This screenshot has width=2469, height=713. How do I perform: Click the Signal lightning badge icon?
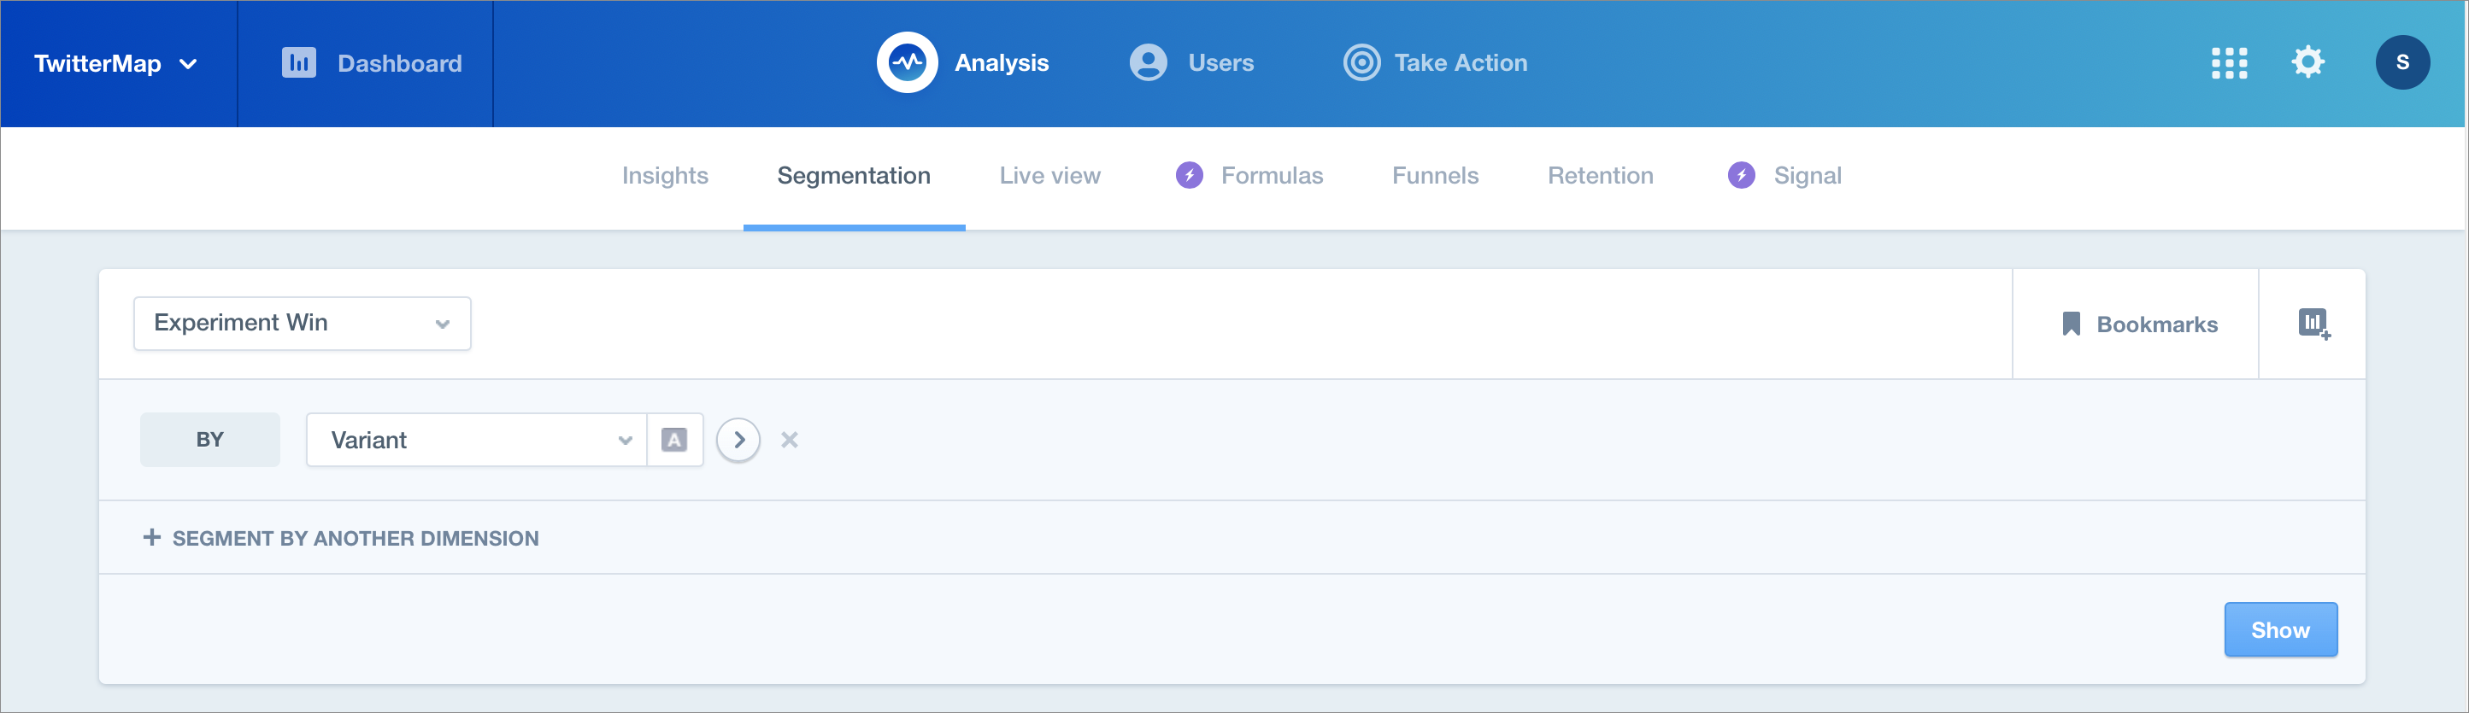pos(1742,175)
